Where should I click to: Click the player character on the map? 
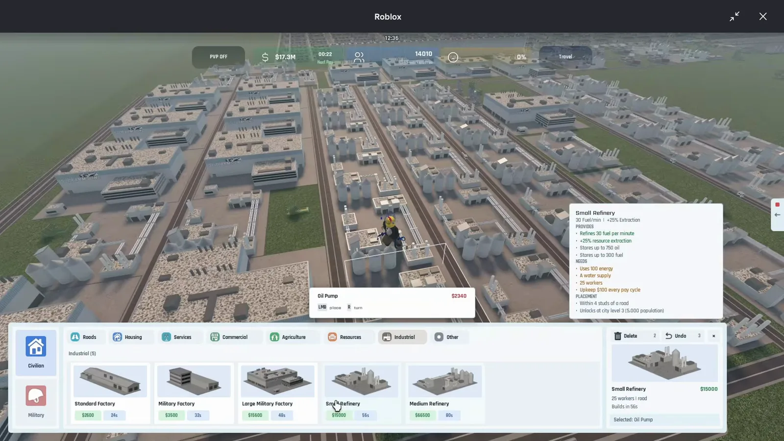tap(391, 230)
